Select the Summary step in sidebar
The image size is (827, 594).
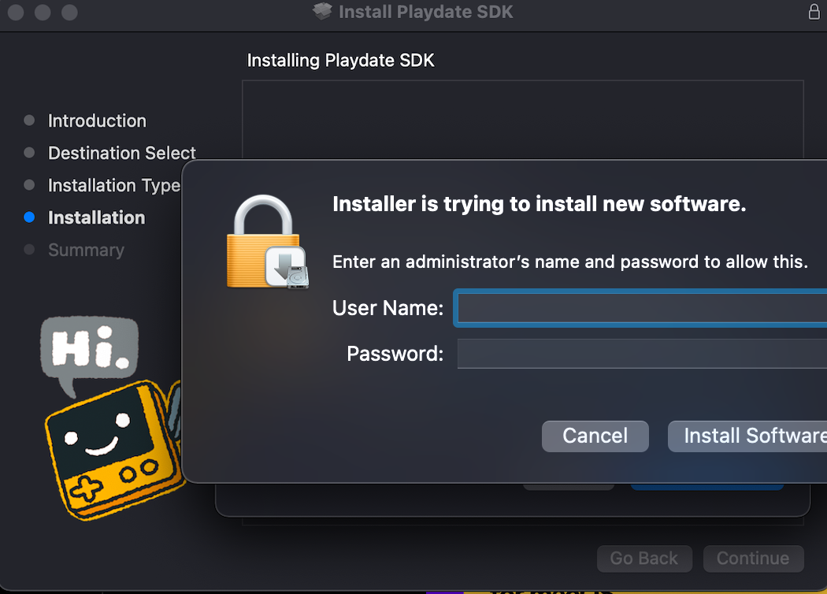[86, 250]
